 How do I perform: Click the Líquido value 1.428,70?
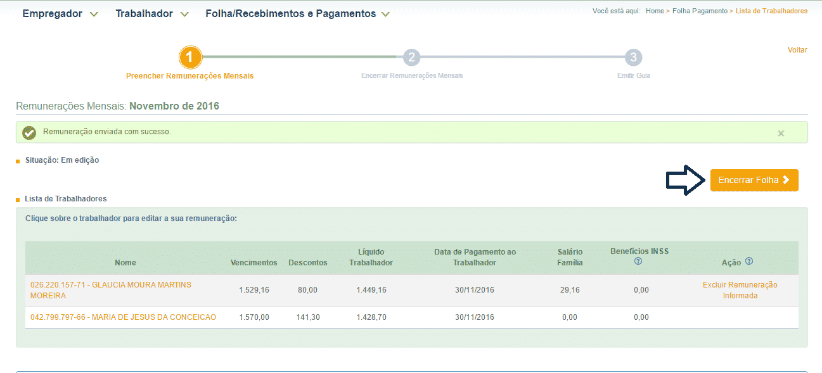371,317
